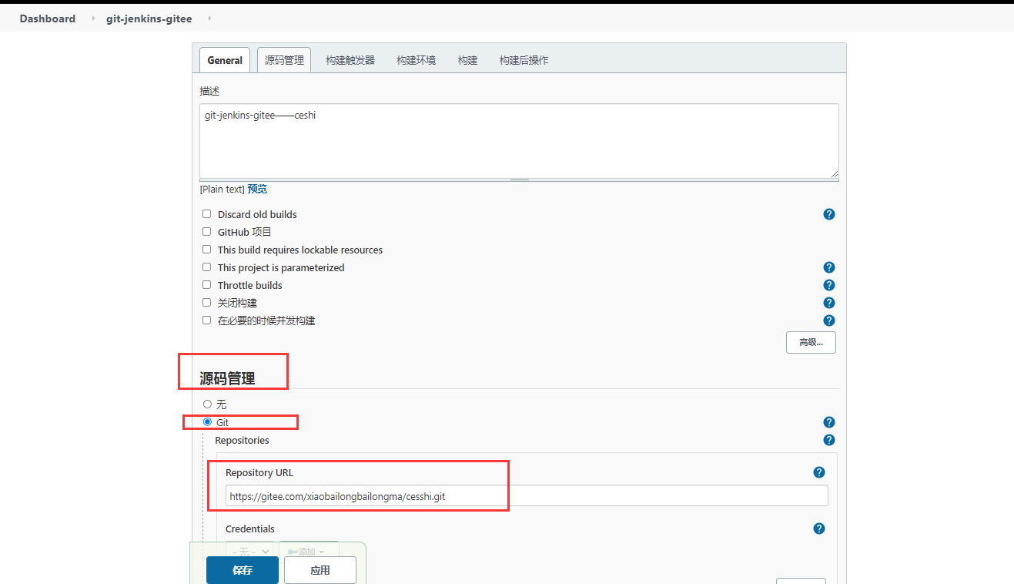Click the 预览 preview link
The image size is (1014, 584).
[257, 189]
